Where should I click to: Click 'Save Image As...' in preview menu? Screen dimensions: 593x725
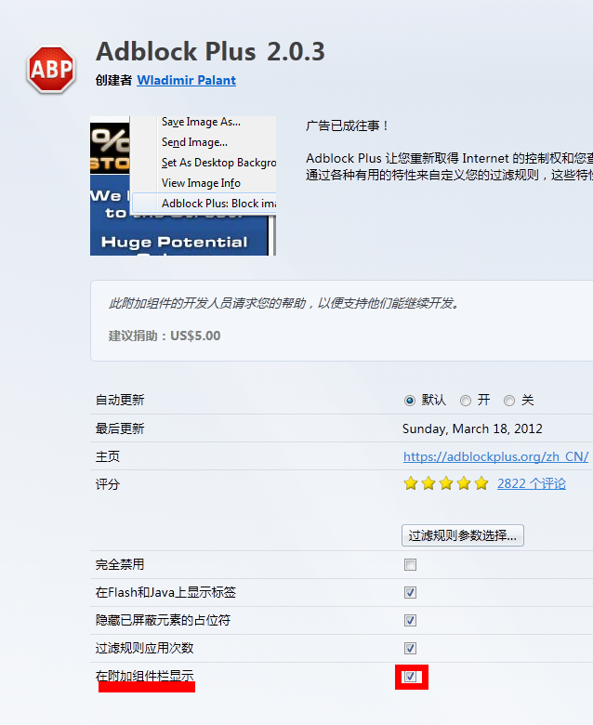pos(201,122)
